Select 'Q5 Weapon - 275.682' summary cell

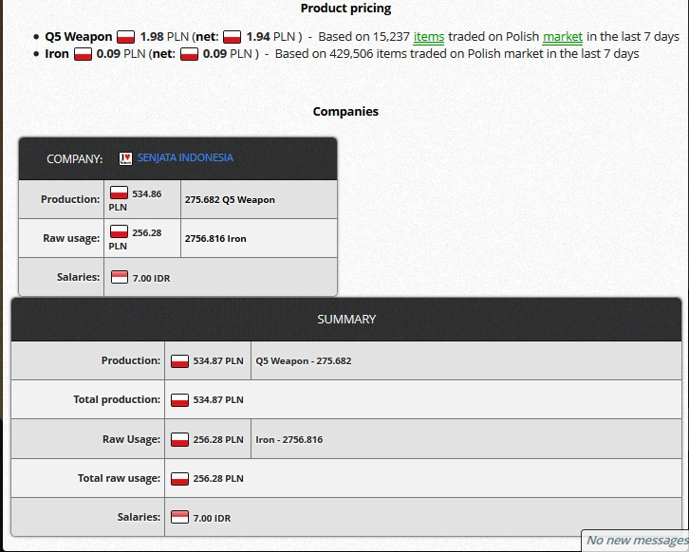click(x=466, y=361)
